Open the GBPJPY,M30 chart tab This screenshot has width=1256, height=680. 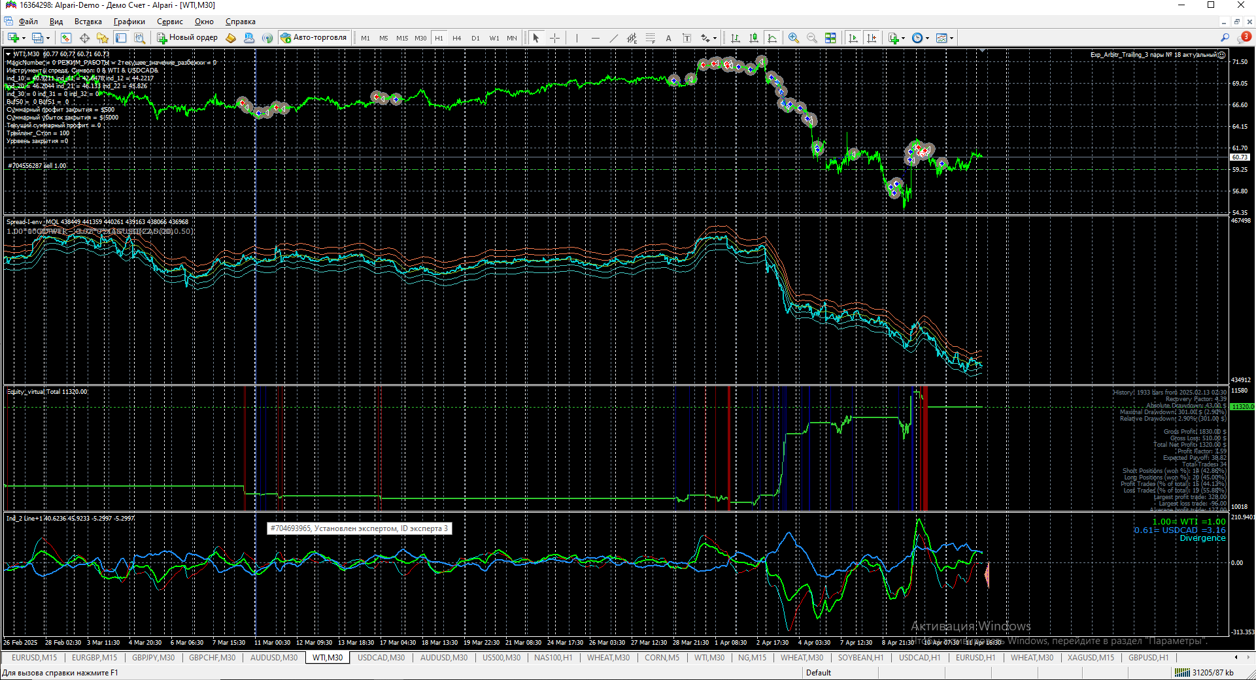click(153, 658)
